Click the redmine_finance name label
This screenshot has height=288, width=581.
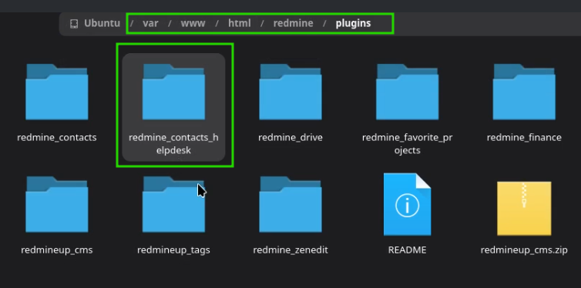524,137
